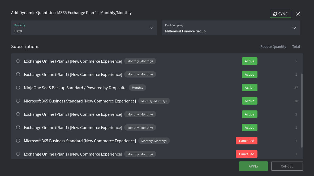Viewport: 314px width, 176px height.
Task: Click the Cancelled badge on Microsoft 365 row
Action: [247, 141]
